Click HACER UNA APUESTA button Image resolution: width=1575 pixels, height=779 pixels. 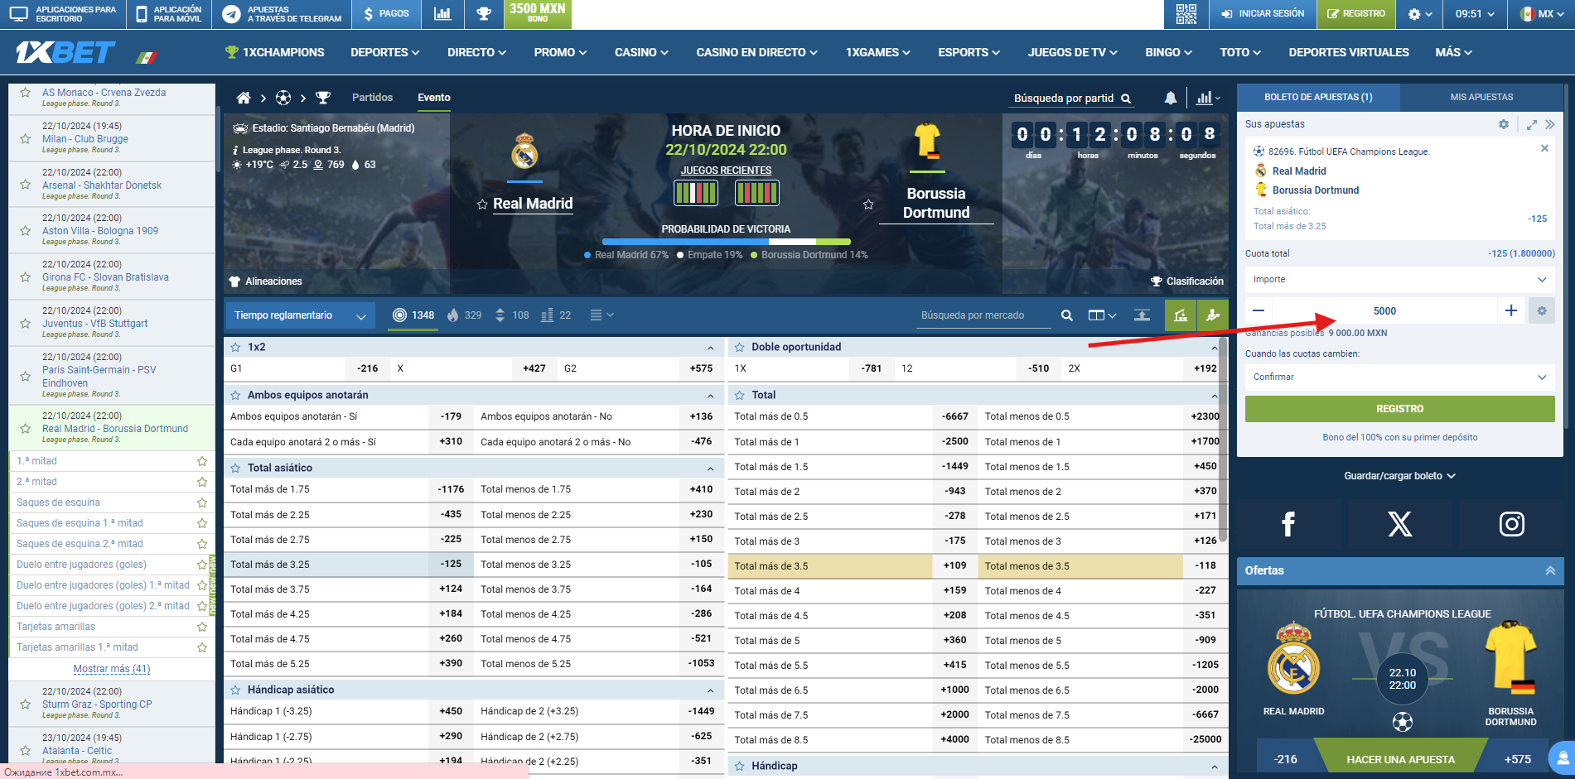(x=1400, y=759)
